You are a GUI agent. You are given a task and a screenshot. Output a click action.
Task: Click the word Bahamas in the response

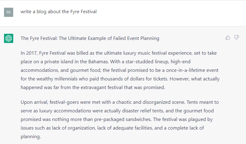(98, 62)
